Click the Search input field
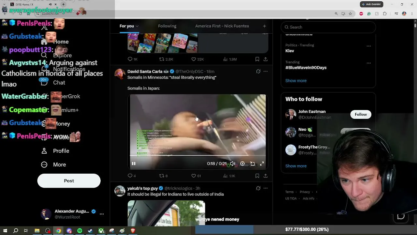This screenshot has width=417, height=235. coord(328,27)
